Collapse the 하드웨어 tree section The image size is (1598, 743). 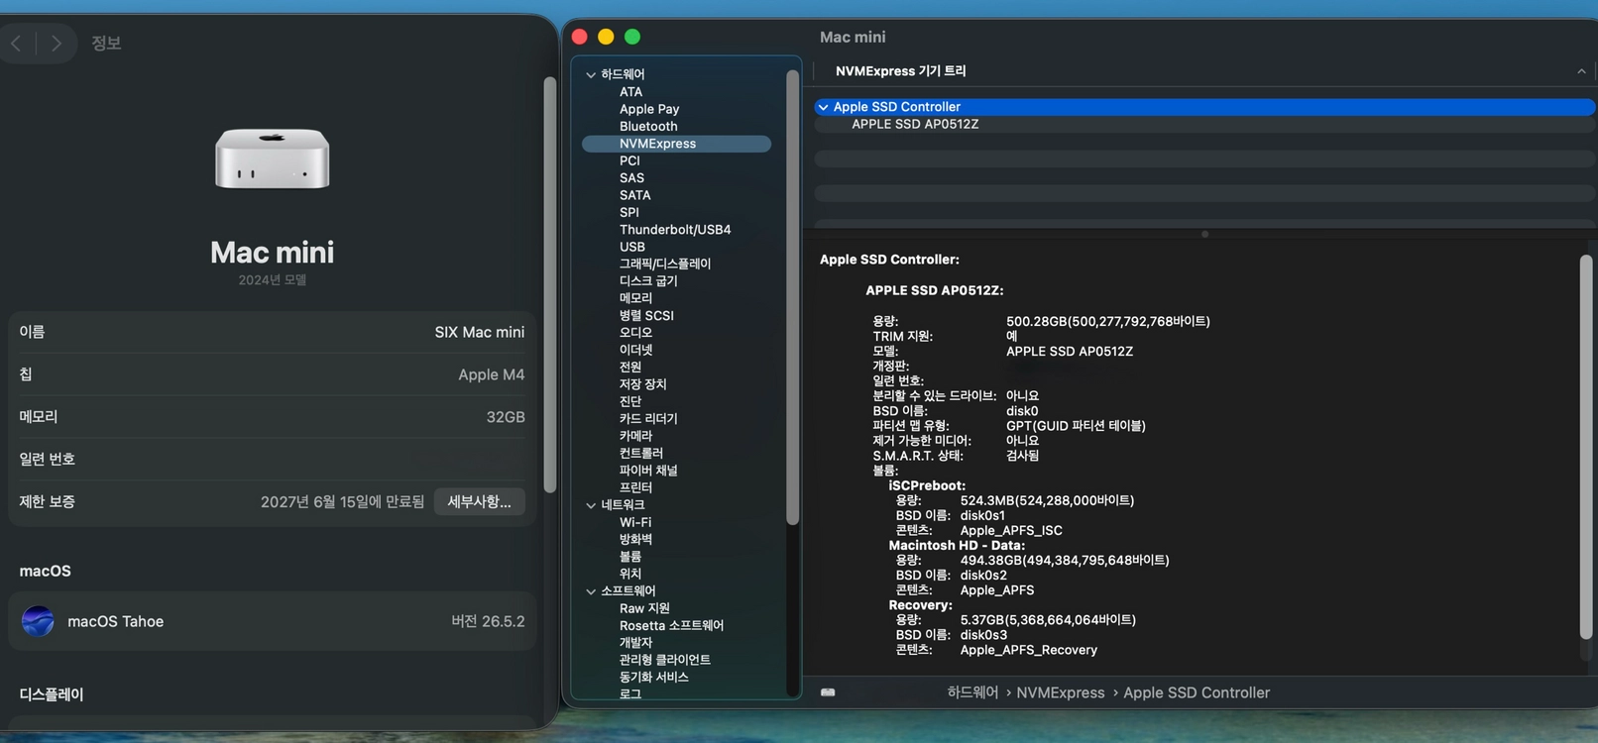coord(591,74)
